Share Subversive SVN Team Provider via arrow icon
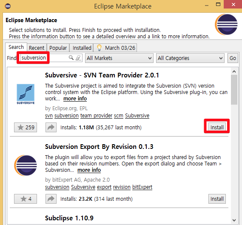 tap(51, 128)
